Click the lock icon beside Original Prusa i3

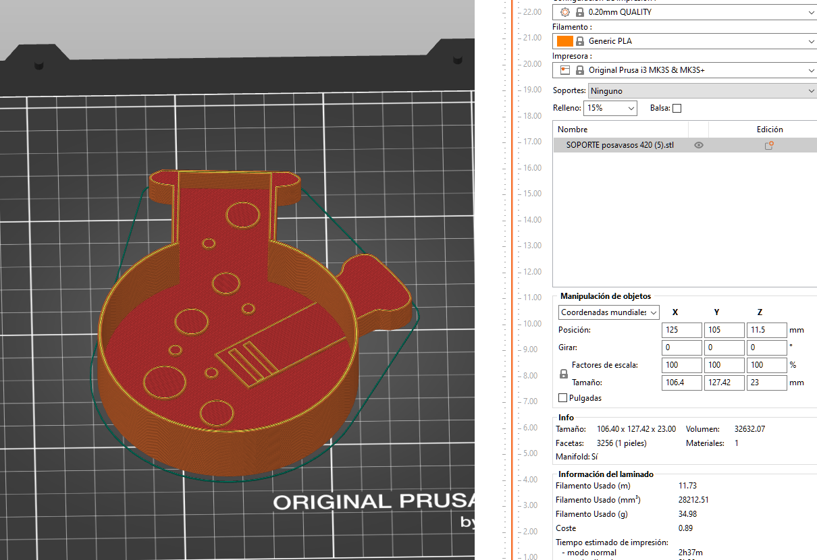coord(580,70)
